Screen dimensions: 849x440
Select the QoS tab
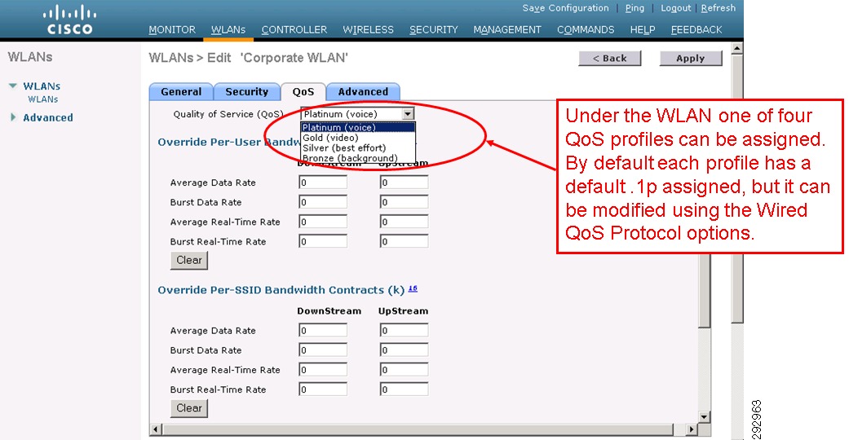click(x=303, y=92)
